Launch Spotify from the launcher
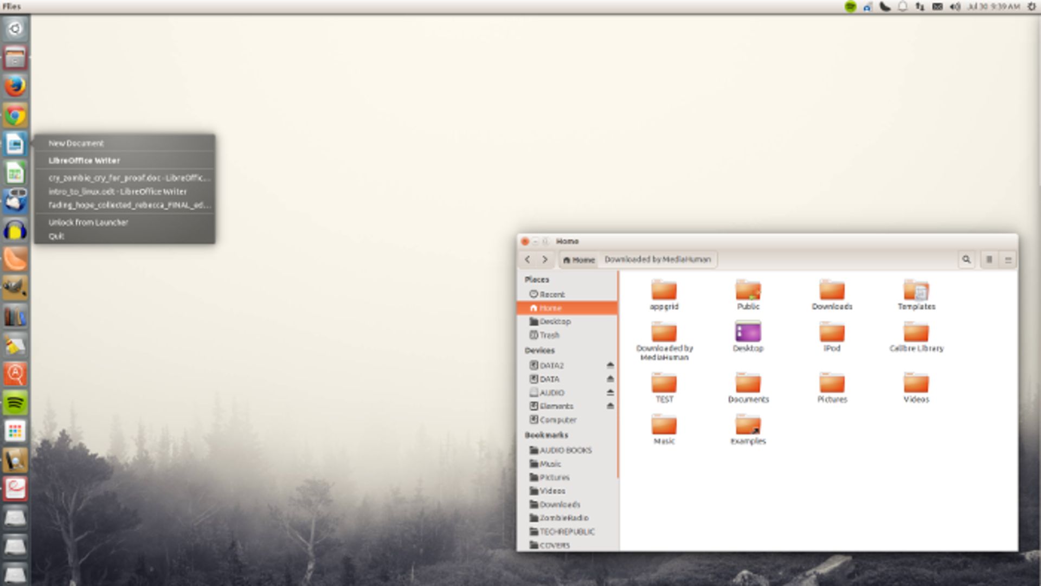The height and width of the screenshot is (586, 1041). tap(15, 403)
